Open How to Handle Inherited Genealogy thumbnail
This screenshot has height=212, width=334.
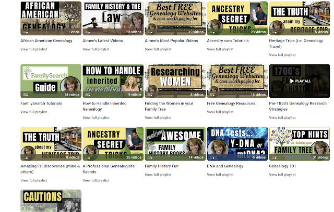click(x=113, y=81)
